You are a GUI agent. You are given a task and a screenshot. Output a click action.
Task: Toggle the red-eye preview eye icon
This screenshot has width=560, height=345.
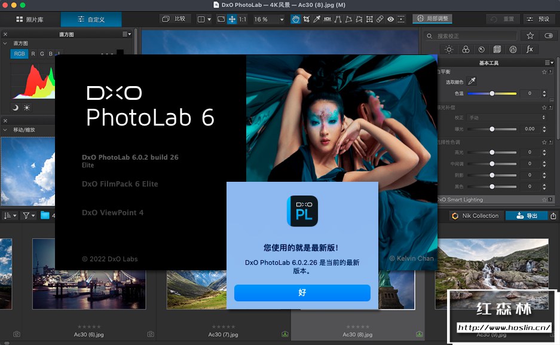(390, 19)
